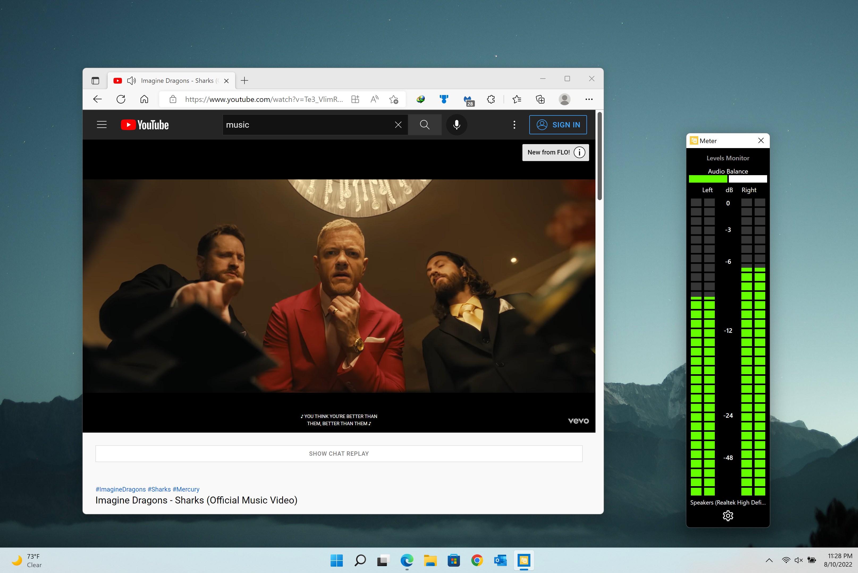858x573 pixels.
Task: Click the Microsoft Rewards icon in toolbar
Action: click(x=443, y=99)
